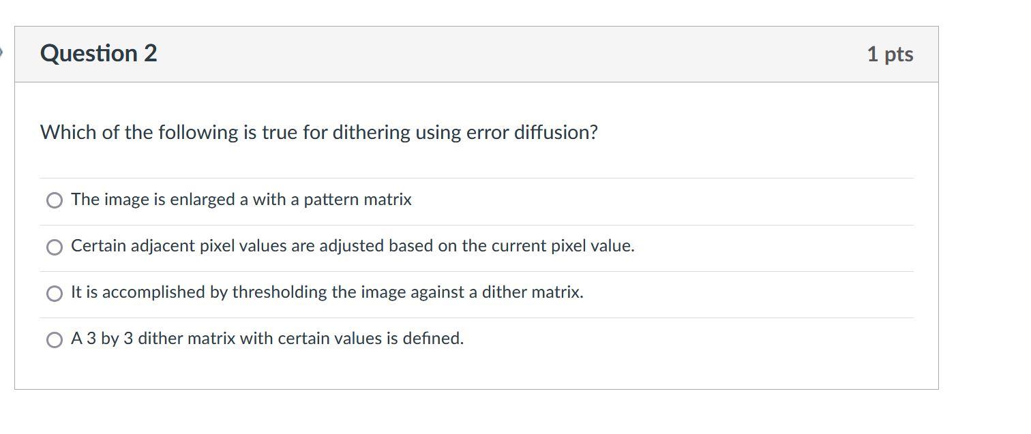1031x434 pixels.
Task: Click the thresholding option label text
Action: [327, 292]
